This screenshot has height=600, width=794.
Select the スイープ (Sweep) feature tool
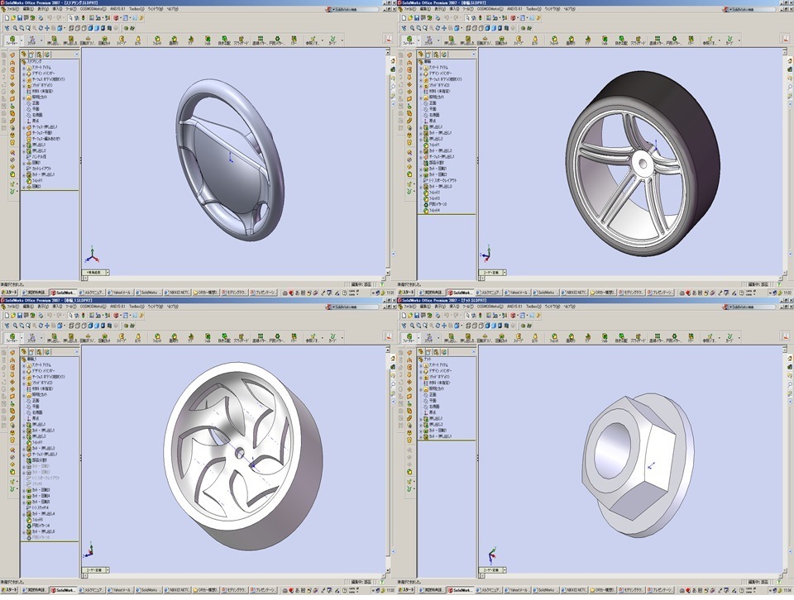[x=122, y=36]
